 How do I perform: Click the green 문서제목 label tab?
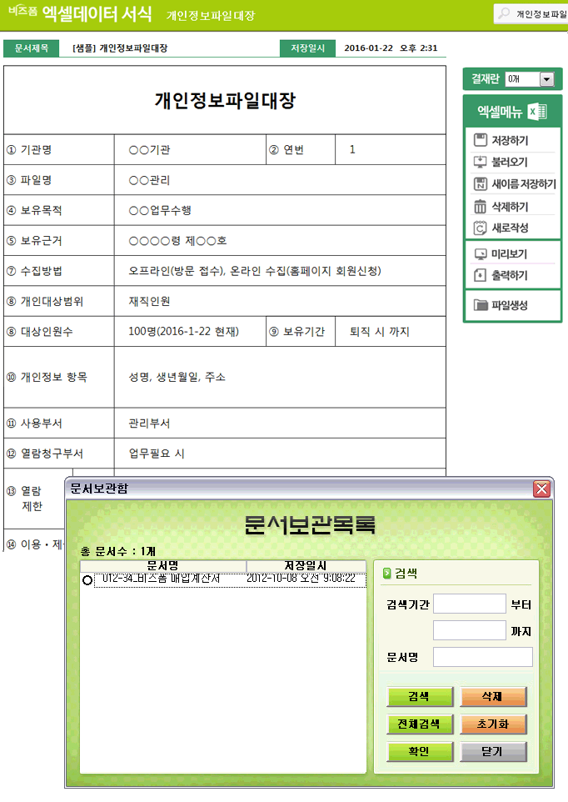coord(31,48)
